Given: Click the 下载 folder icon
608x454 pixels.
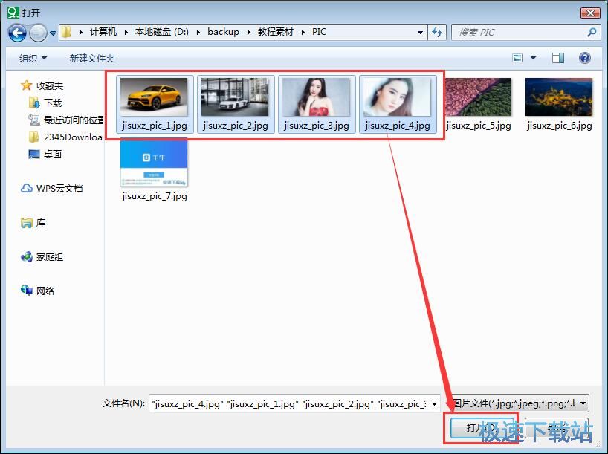Looking at the screenshot, I should tap(34, 103).
